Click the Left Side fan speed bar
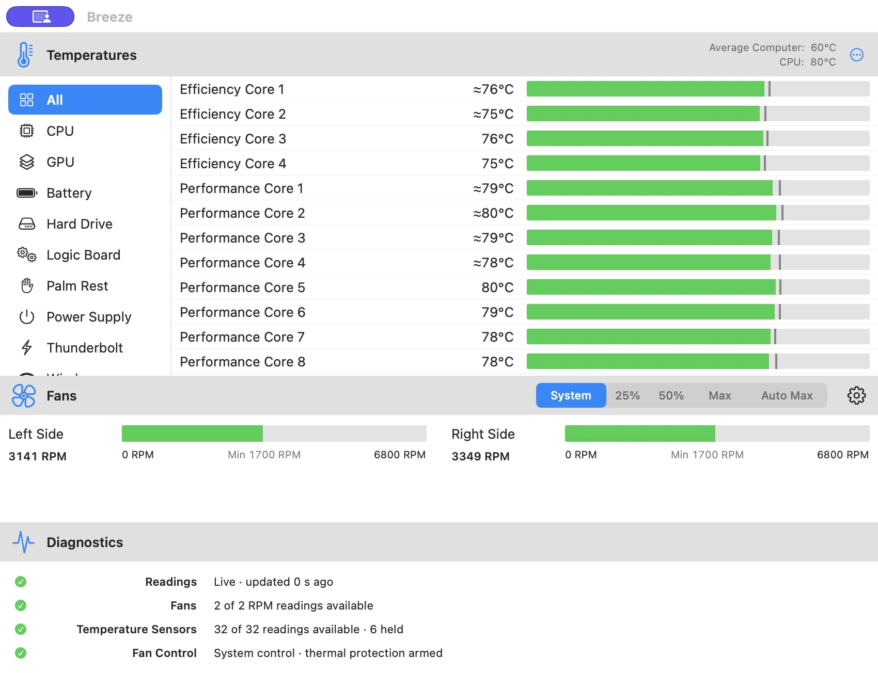Screen dimensions: 878x673 click(274, 434)
